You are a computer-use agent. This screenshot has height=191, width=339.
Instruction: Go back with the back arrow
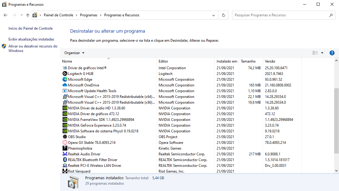(6, 15)
